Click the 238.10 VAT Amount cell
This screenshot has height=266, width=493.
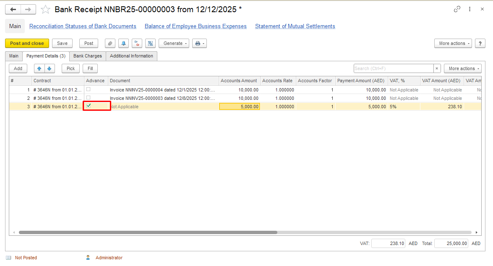point(442,107)
